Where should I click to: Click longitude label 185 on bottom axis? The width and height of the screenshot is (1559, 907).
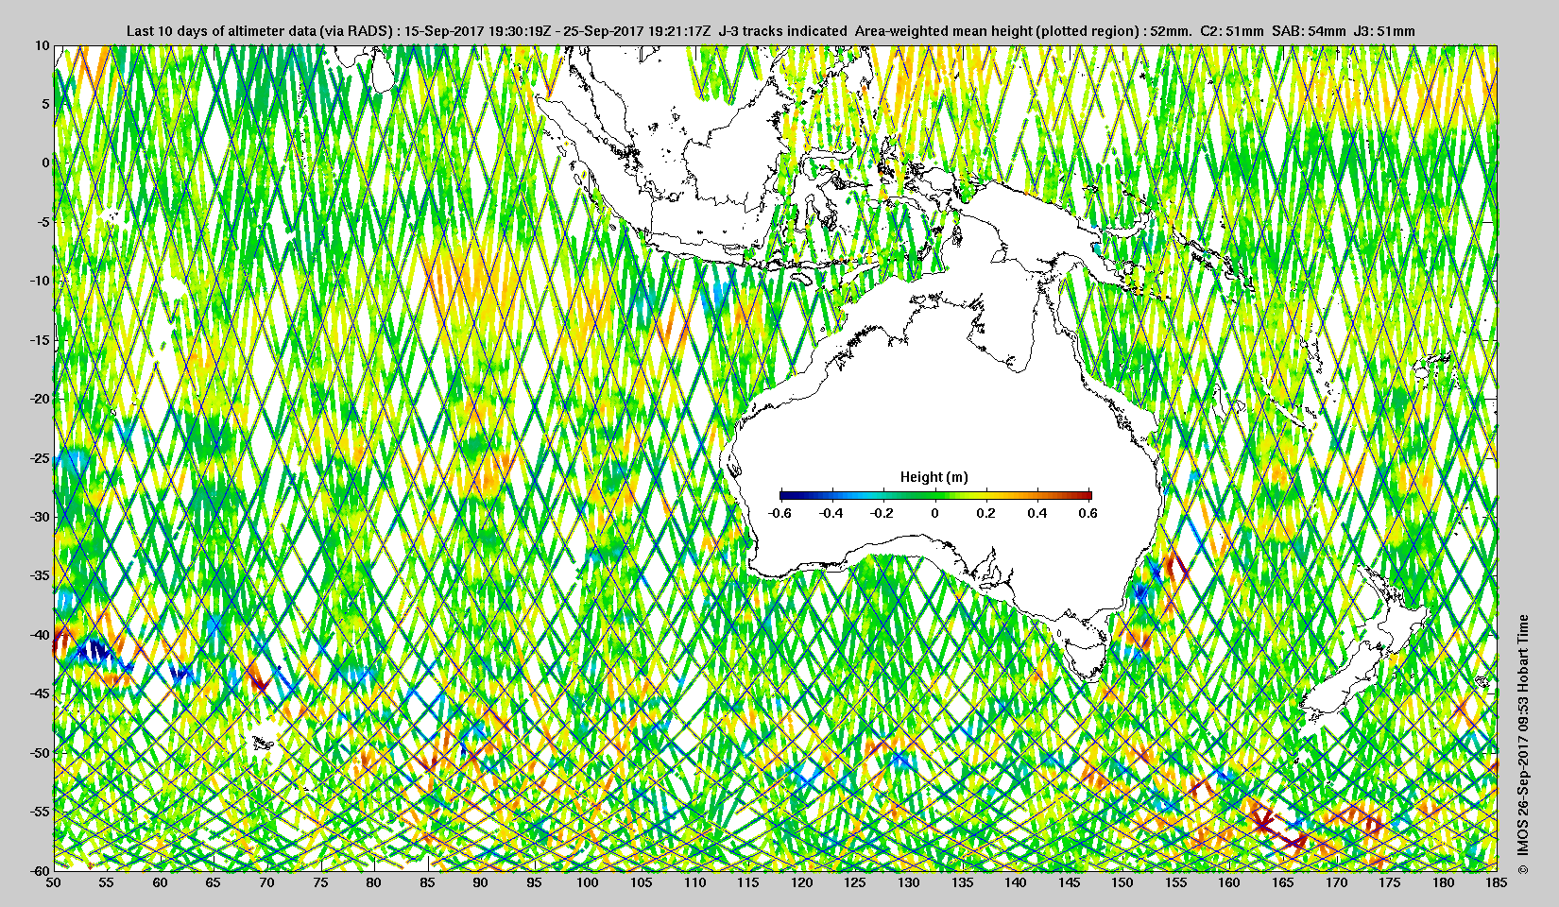(x=1497, y=882)
